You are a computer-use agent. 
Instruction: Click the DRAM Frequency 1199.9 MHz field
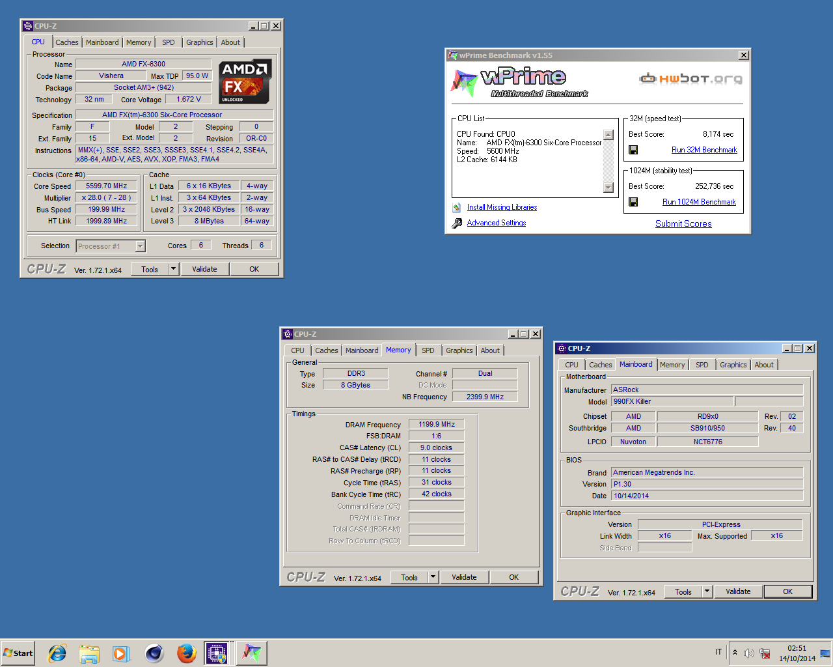pos(437,424)
